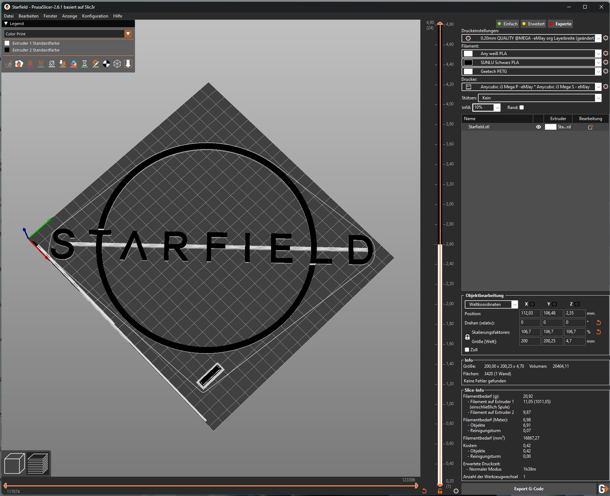The height and width of the screenshot is (496, 610).
Task: Edit print settings preset gear icon
Action: 606,38
